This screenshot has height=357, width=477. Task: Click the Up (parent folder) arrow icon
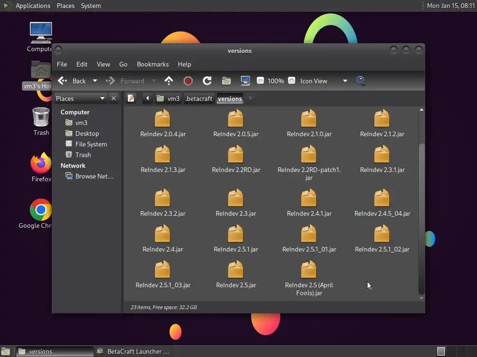tap(169, 81)
